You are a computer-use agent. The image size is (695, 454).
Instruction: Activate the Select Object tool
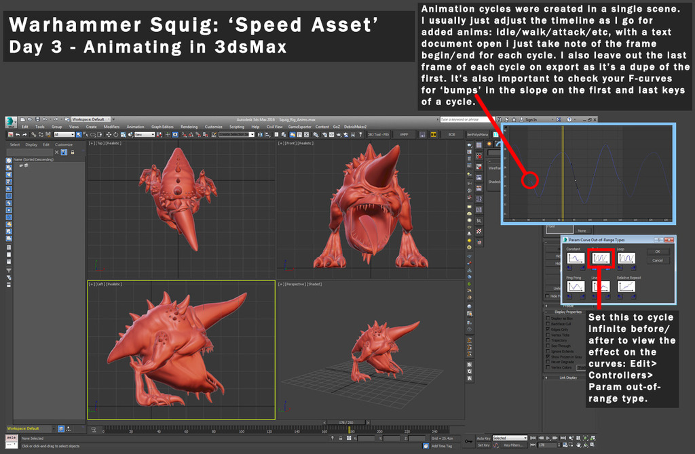tap(79, 135)
